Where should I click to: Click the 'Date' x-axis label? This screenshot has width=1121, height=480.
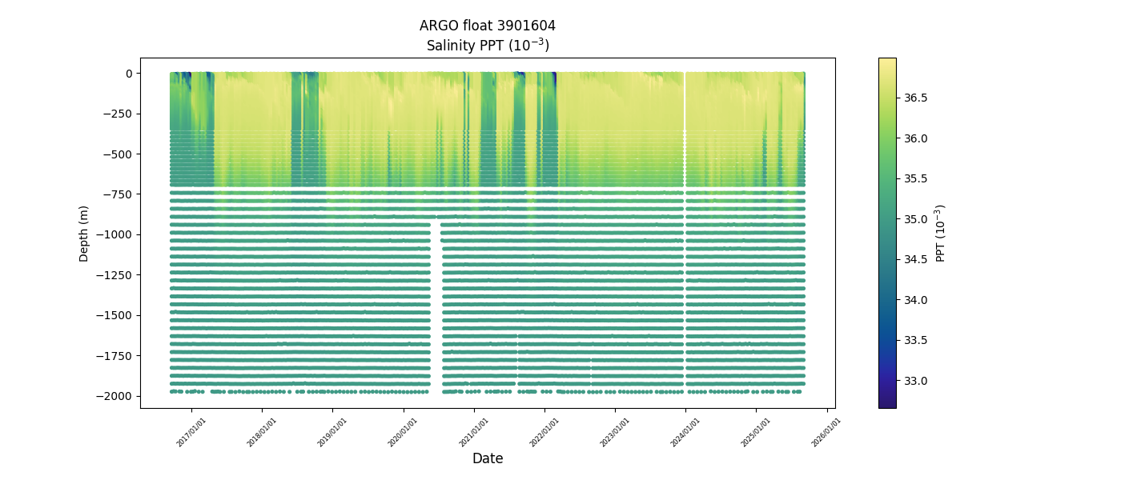(487, 458)
